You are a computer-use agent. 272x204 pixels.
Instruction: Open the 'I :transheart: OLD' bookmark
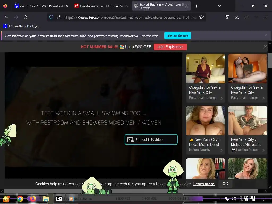coord(22,26)
